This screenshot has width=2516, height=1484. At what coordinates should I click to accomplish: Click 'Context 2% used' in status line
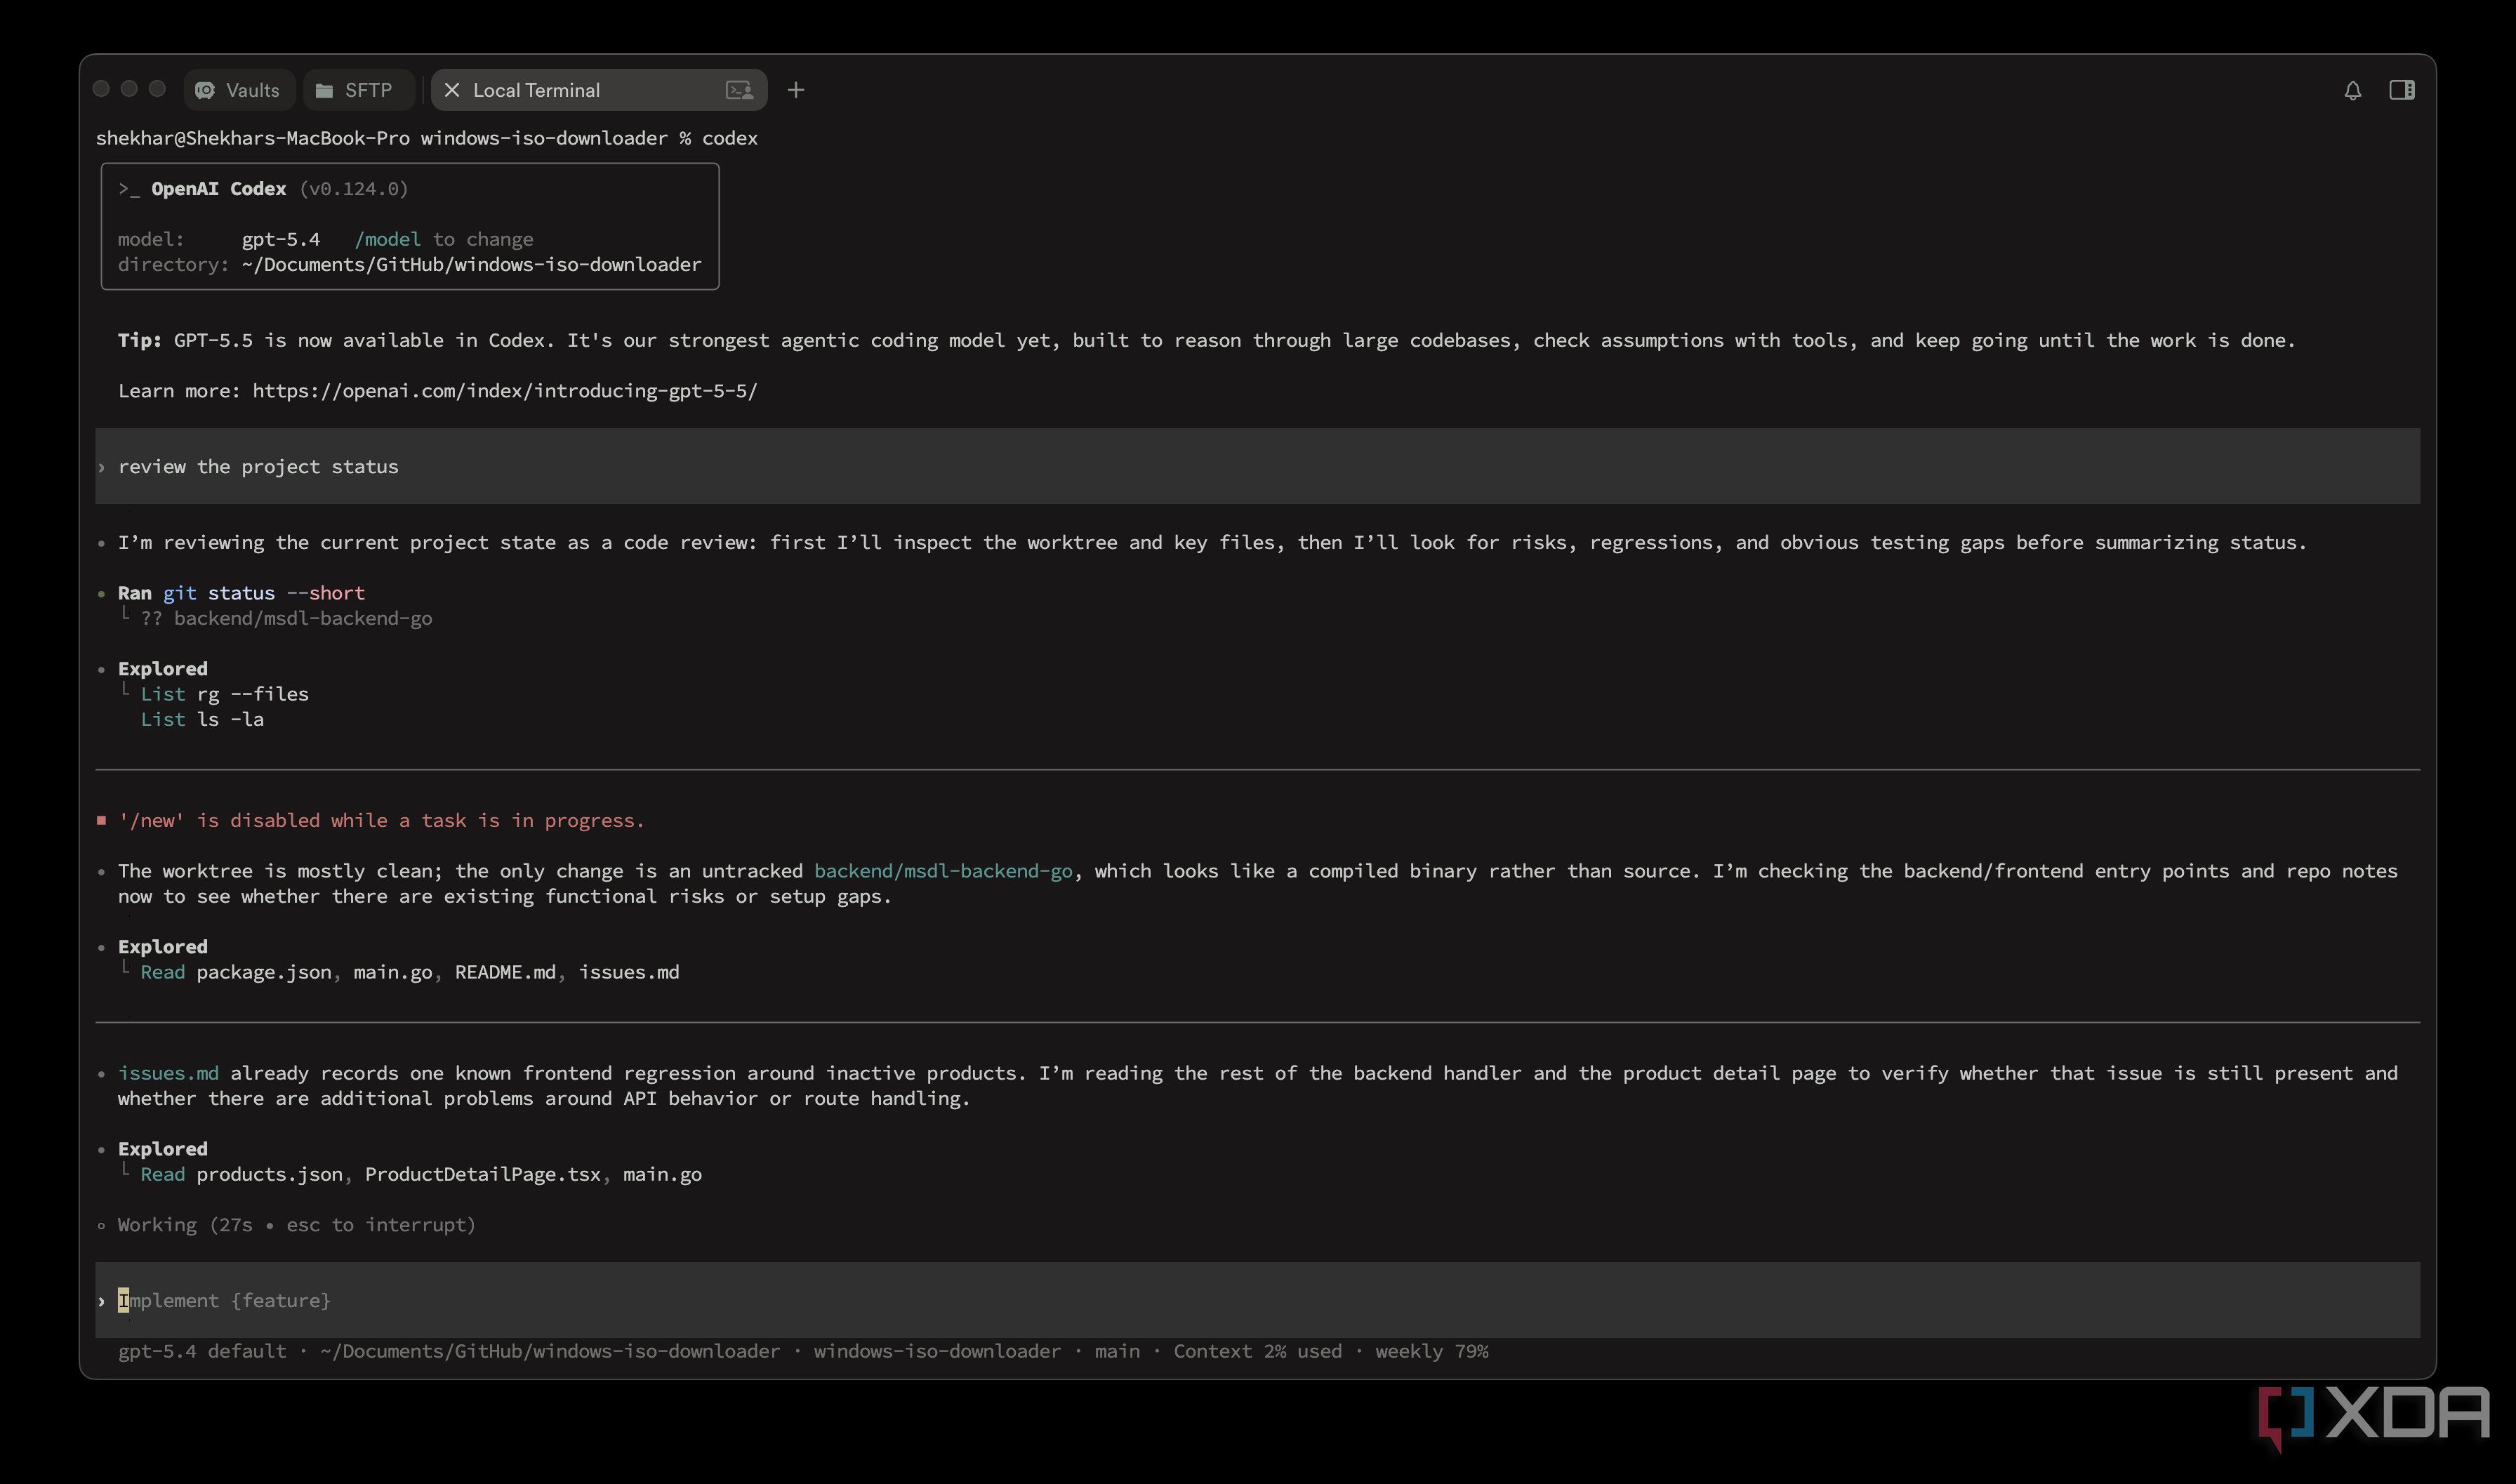[1257, 1351]
